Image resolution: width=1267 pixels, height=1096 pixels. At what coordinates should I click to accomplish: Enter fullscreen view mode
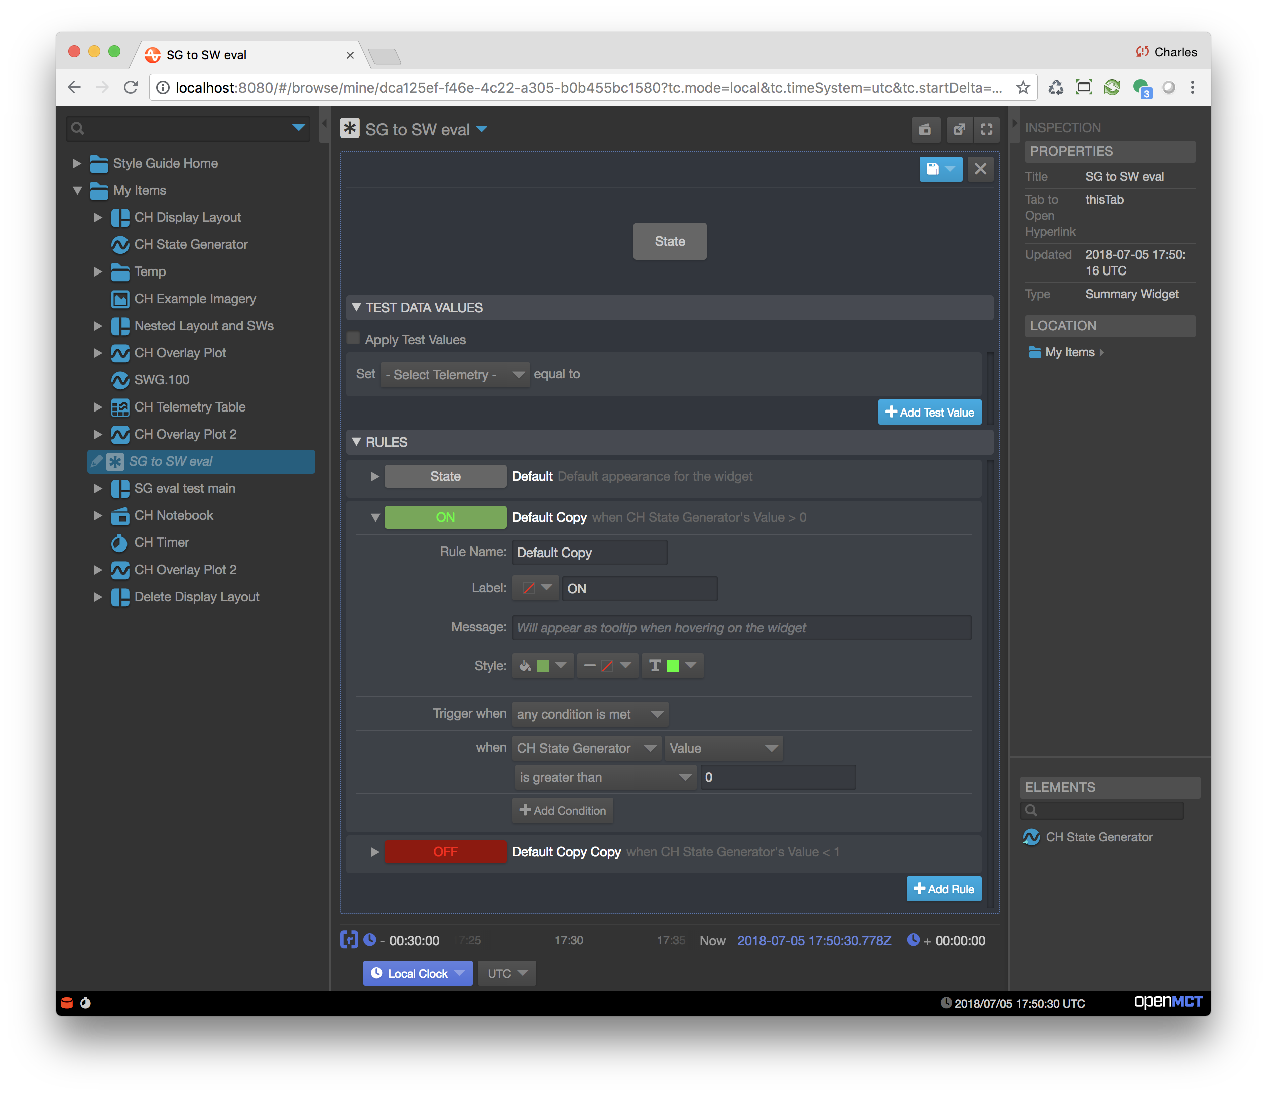(987, 129)
